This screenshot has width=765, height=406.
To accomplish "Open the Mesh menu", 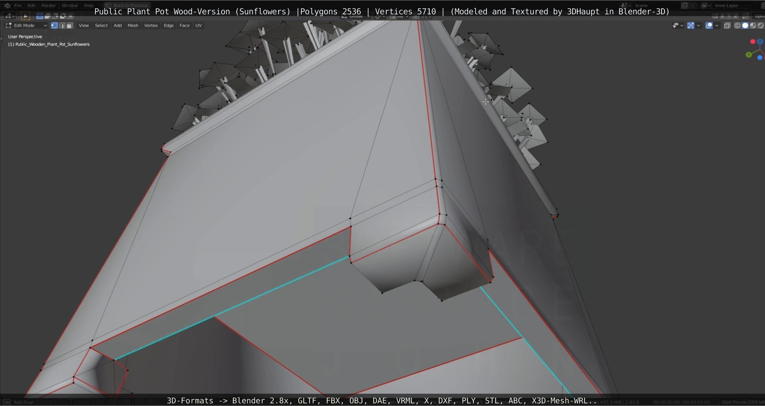I will point(133,25).
